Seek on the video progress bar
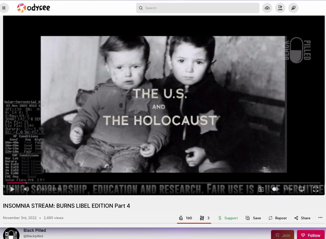 164,183
